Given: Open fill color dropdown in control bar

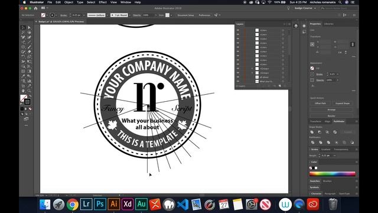Looking at the screenshot, I should point(47,15).
